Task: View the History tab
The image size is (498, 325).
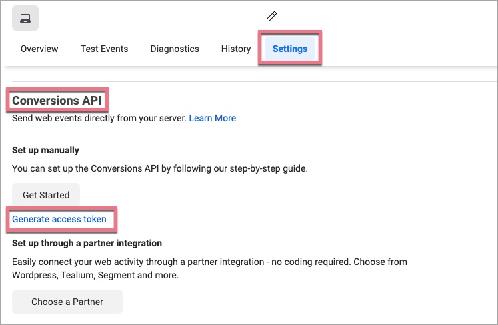Action: (236, 49)
